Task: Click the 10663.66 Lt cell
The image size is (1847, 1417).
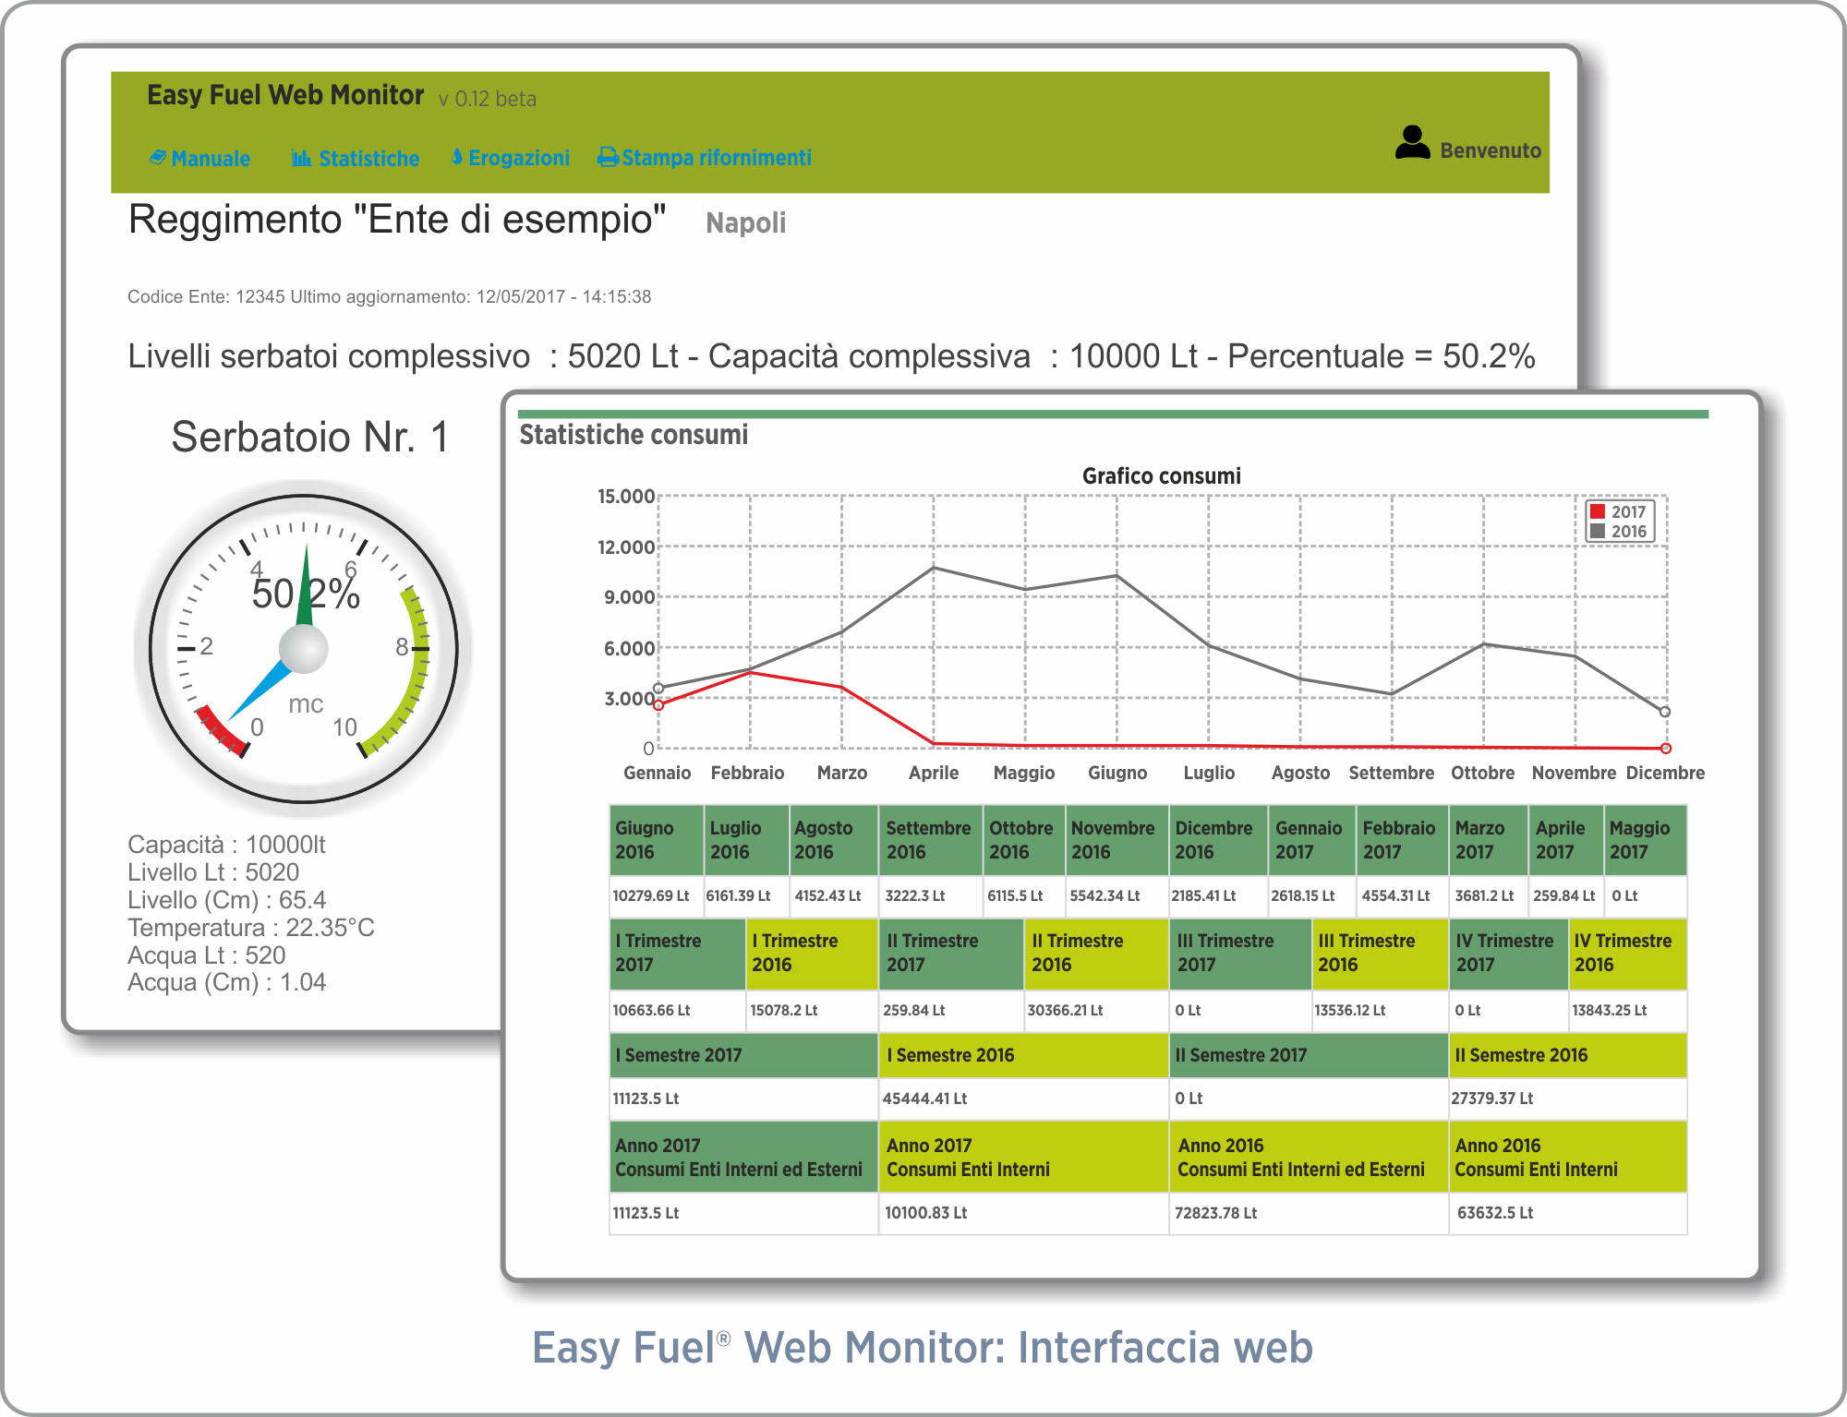Action: [678, 1010]
